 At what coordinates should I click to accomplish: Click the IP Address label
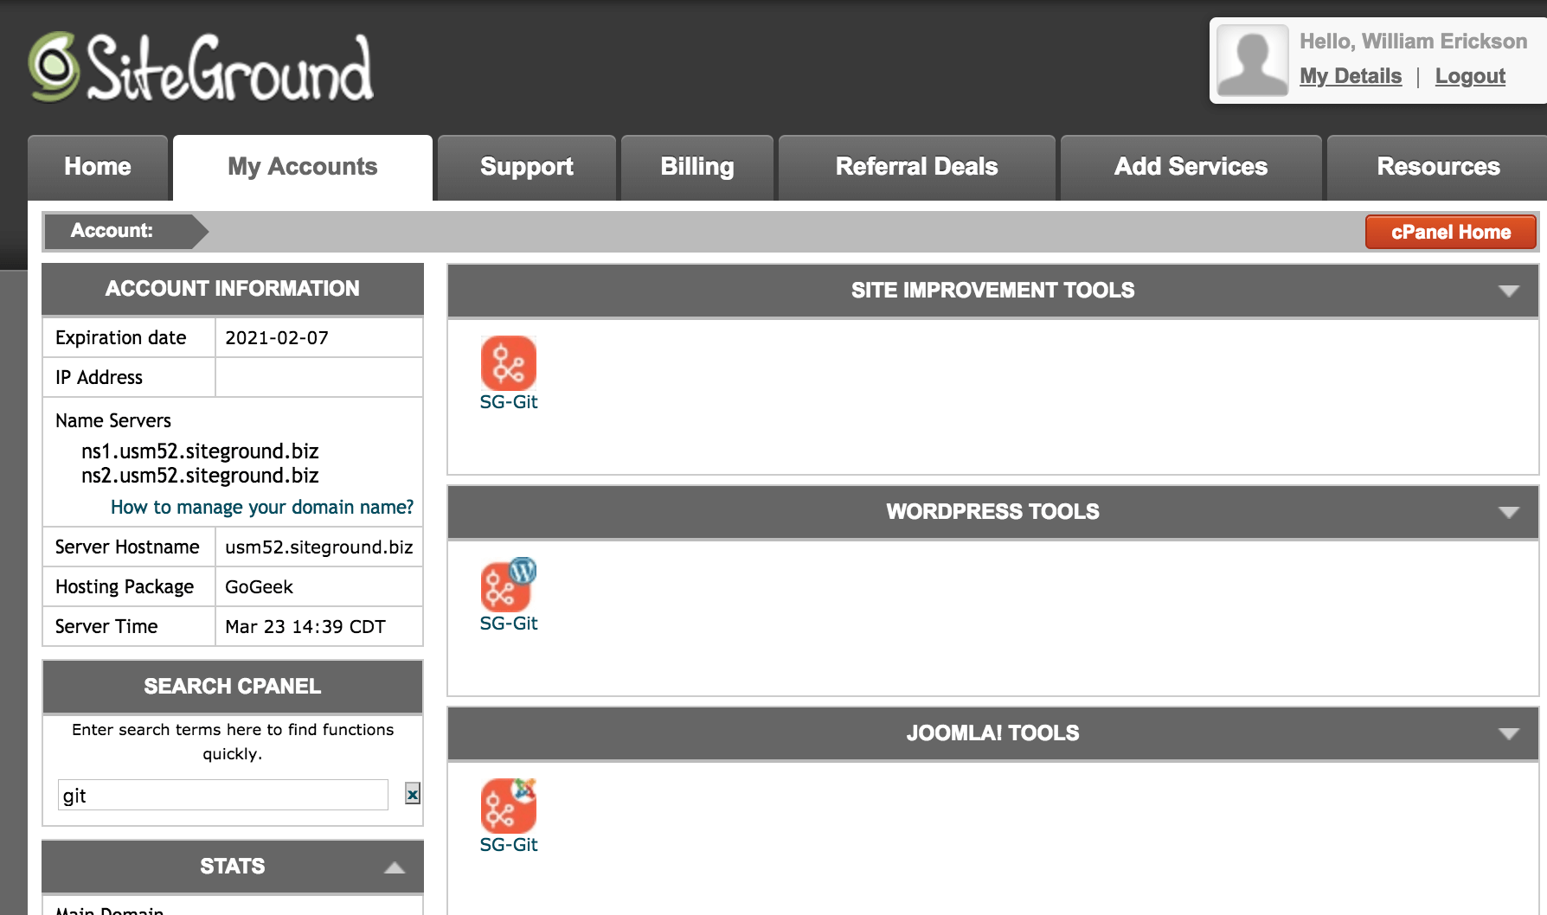click(99, 378)
